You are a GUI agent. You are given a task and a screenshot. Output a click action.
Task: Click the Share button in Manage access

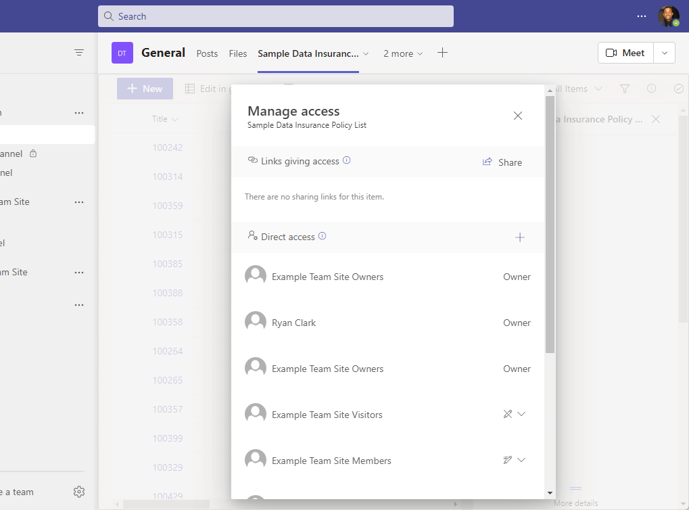point(502,162)
